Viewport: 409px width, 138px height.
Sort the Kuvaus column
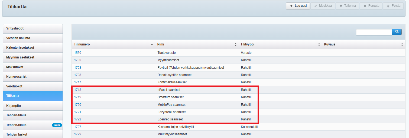click(x=402, y=44)
